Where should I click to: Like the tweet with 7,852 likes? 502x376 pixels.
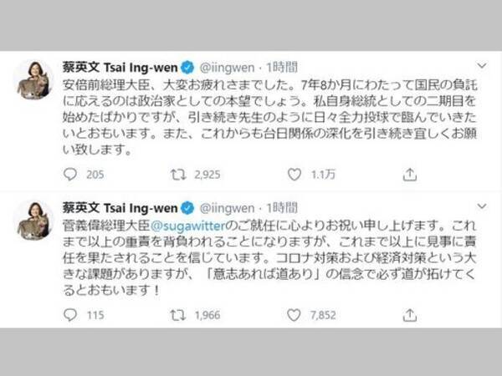pos(294,315)
